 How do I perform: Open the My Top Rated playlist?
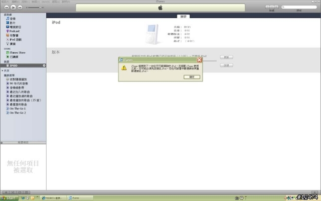[x=17, y=105]
